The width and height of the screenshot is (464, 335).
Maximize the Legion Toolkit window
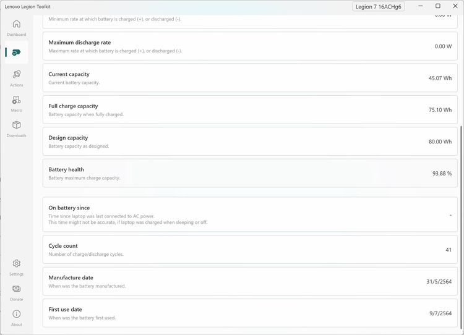pos(438,6)
